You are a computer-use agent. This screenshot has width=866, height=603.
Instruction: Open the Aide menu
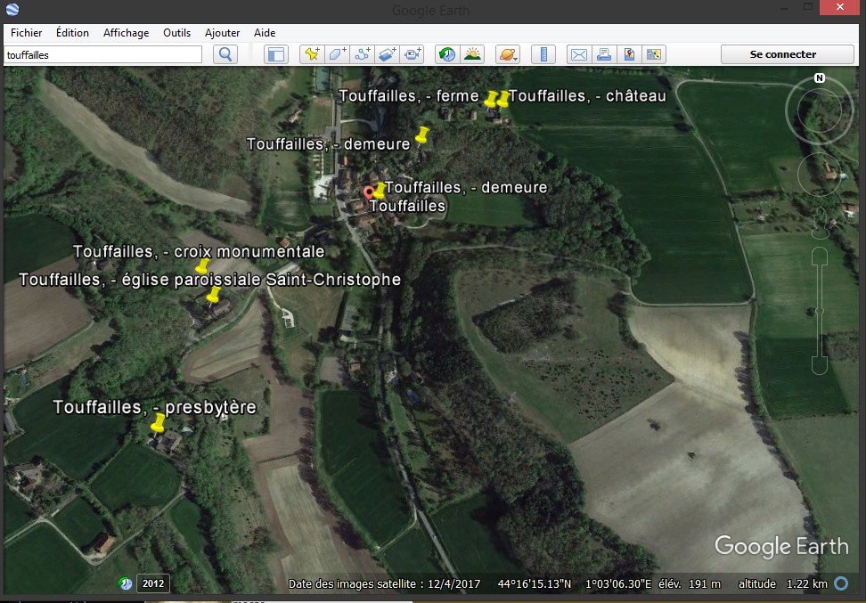tap(265, 33)
